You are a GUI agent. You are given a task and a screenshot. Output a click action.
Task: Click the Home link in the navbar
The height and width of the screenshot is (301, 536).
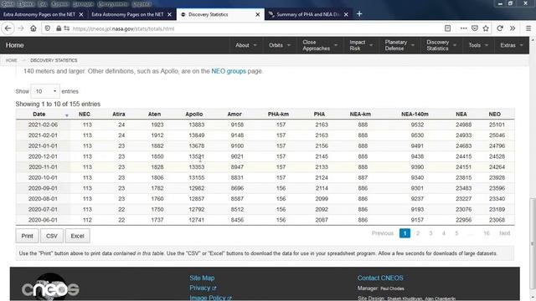click(15, 45)
